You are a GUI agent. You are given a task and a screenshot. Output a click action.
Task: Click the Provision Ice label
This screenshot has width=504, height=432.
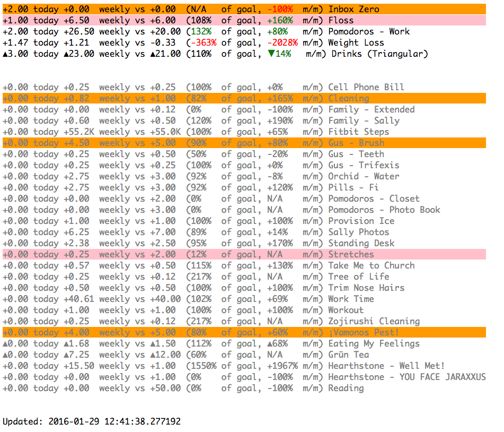[361, 221]
